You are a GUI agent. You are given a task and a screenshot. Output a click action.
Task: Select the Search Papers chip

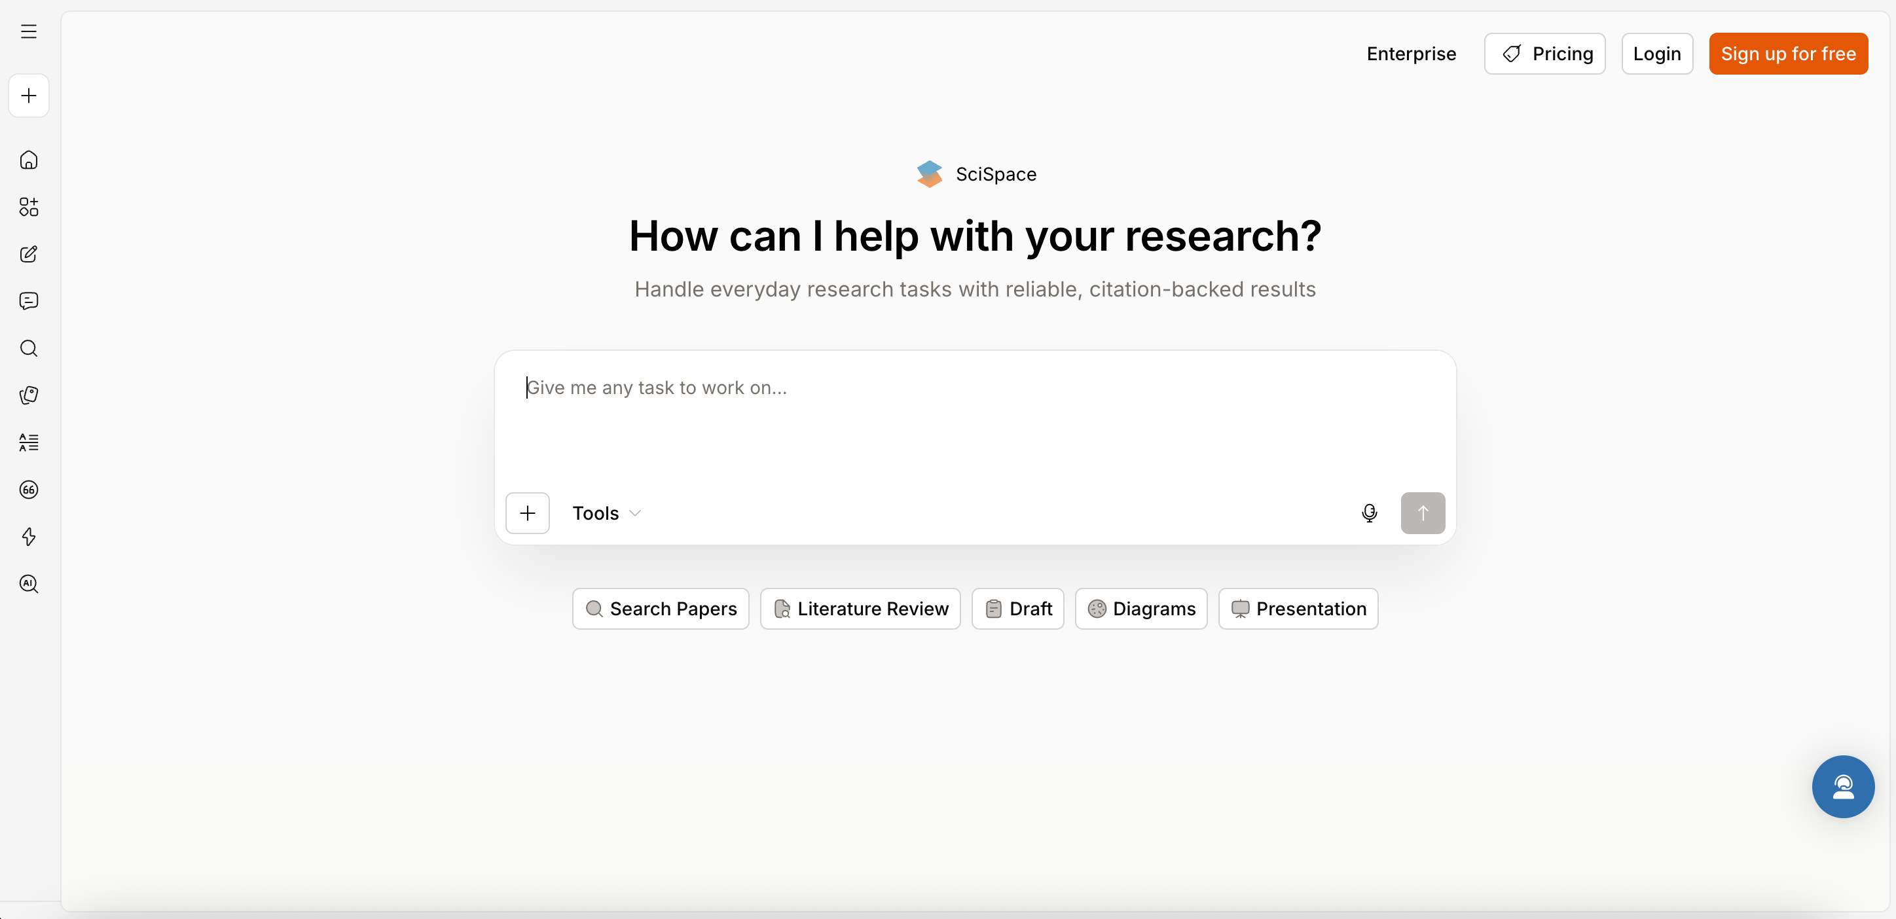point(660,609)
